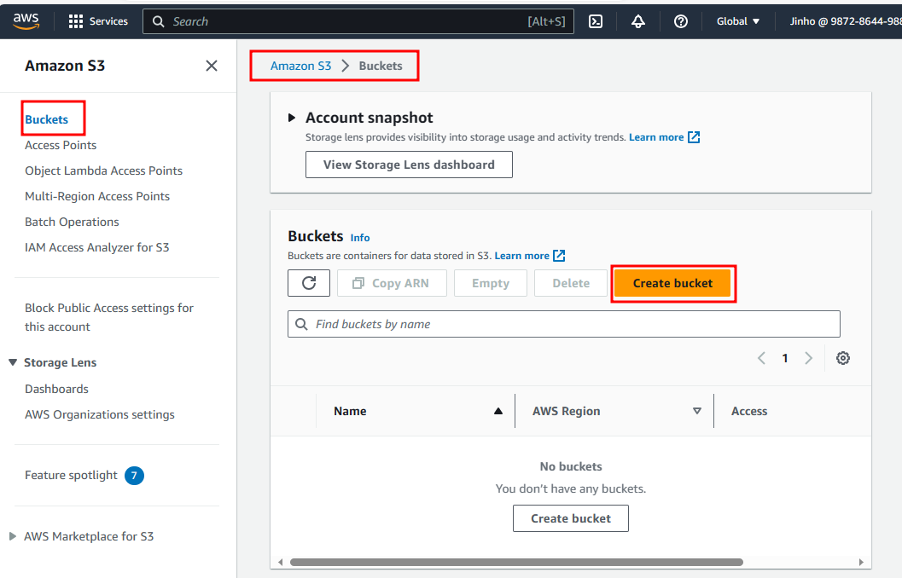Click the scroll left arrow of table
The height and width of the screenshot is (578, 902).
tap(280, 562)
